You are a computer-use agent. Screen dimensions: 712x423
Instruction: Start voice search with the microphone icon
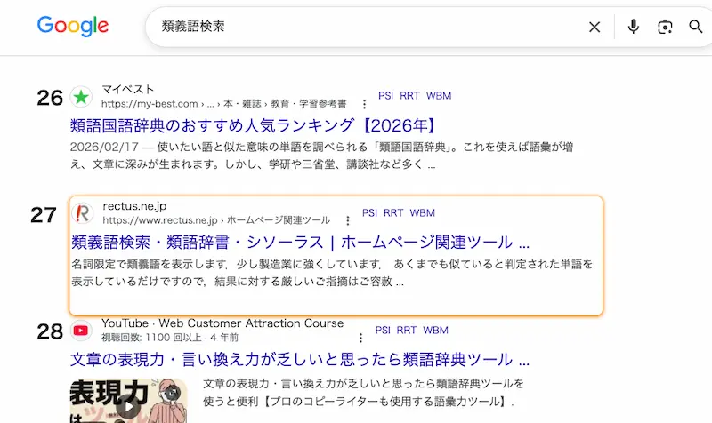pos(634,27)
